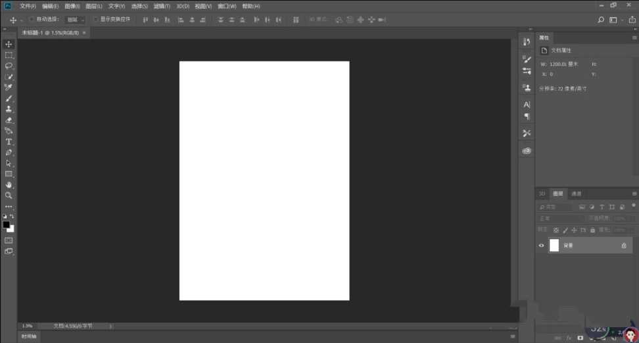
Task: Activate the Hand tool
Action: [9, 185]
